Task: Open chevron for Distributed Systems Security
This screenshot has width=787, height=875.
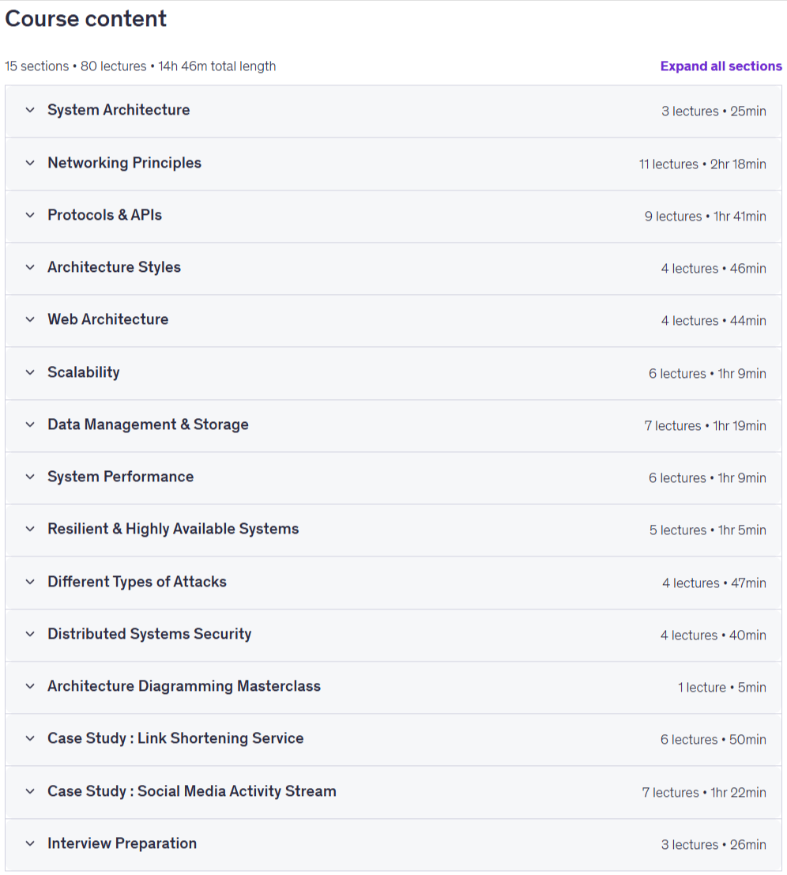Action: [30, 634]
